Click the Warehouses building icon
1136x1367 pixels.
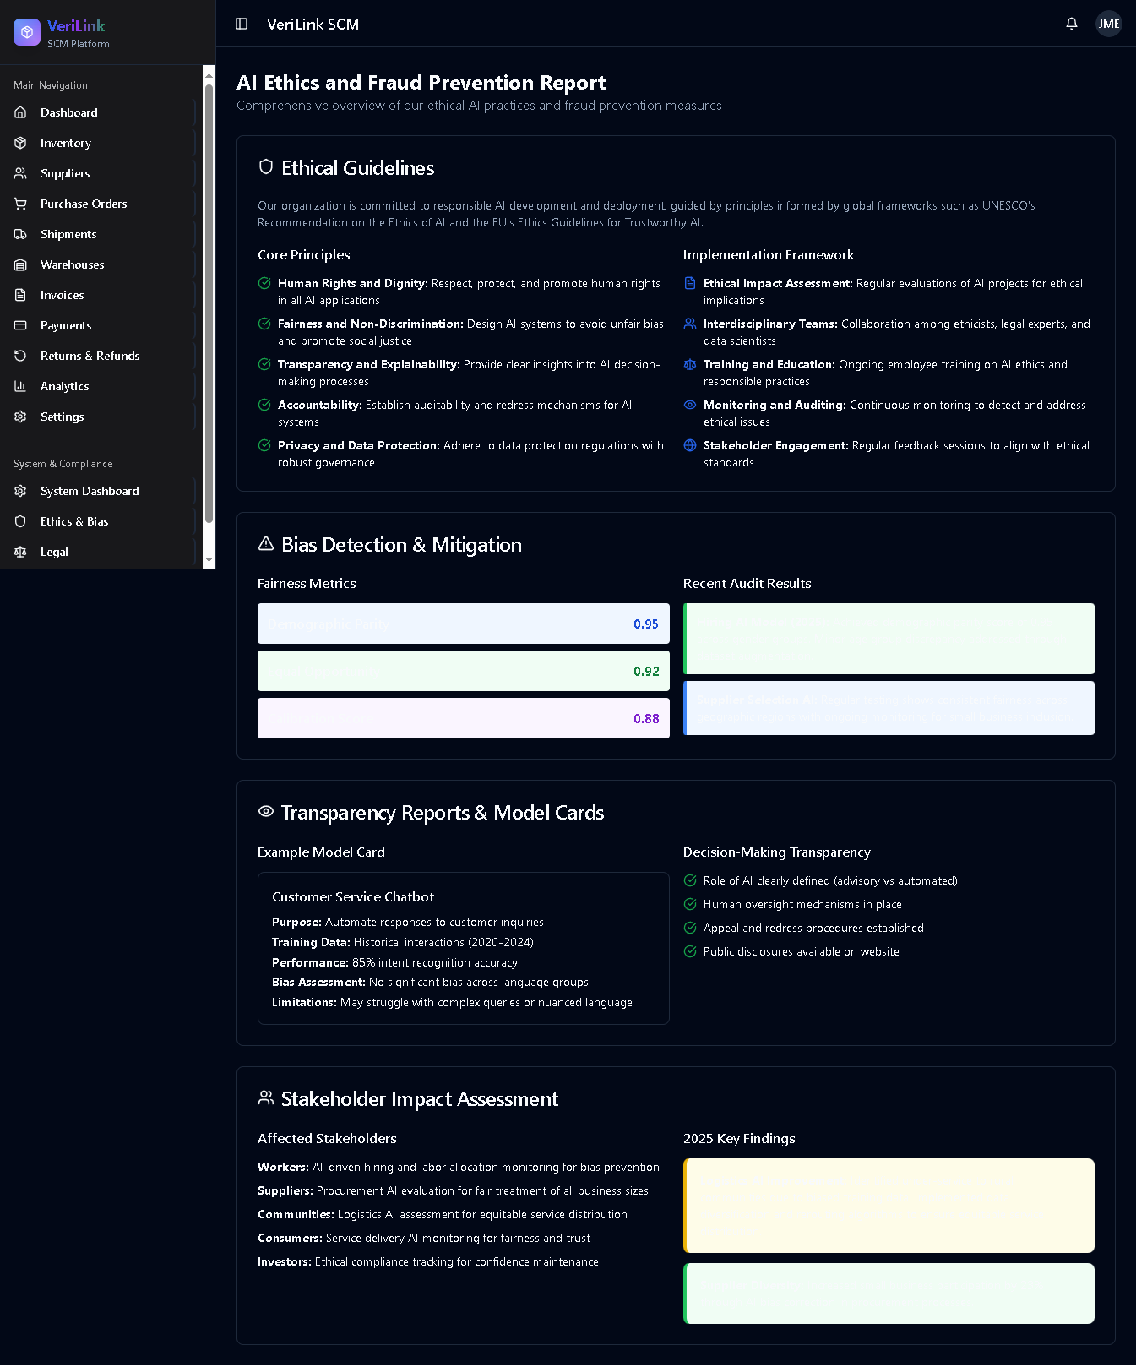click(20, 264)
